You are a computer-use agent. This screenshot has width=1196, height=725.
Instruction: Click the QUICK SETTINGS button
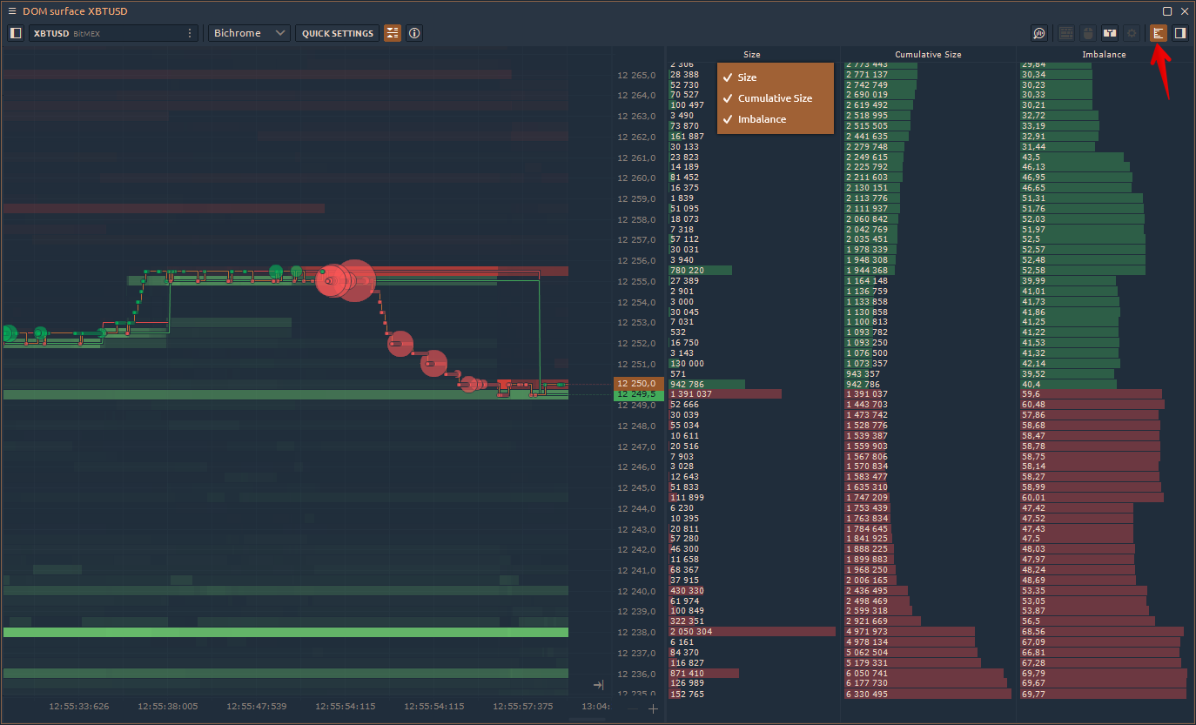(x=338, y=33)
